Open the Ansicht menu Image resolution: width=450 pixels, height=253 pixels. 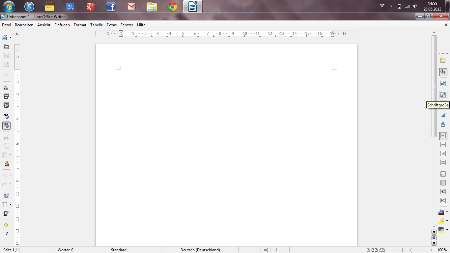[x=44, y=25]
